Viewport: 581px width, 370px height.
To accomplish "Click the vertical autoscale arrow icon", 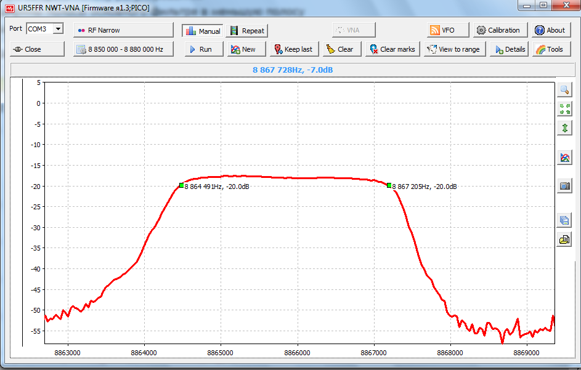I will coord(564,128).
